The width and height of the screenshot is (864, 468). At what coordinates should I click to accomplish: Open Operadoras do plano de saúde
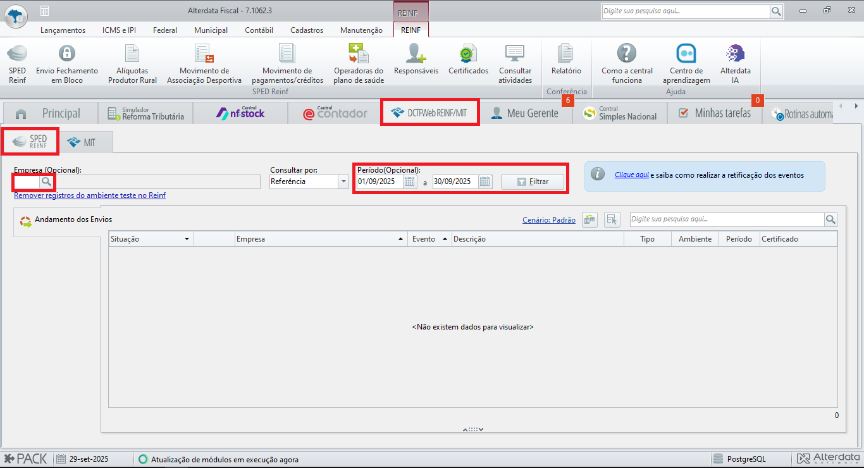[x=359, y=64]
